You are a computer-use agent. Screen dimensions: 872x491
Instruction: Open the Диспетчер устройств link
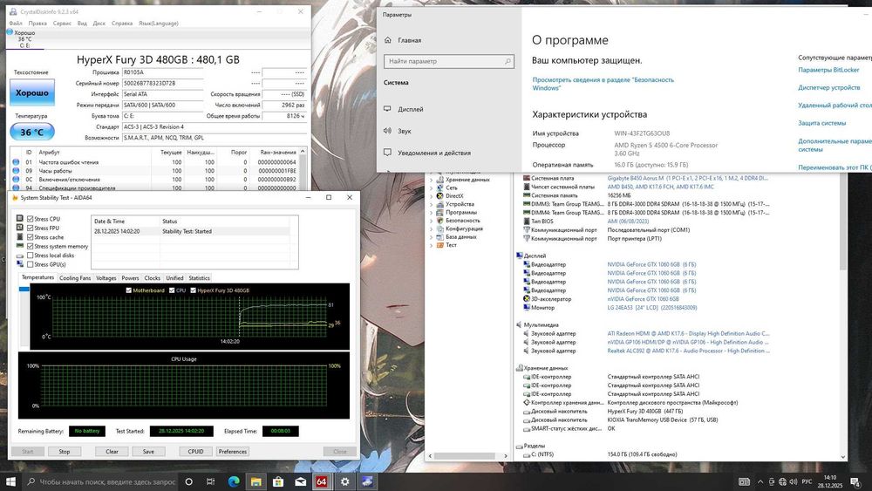(829, 87)
